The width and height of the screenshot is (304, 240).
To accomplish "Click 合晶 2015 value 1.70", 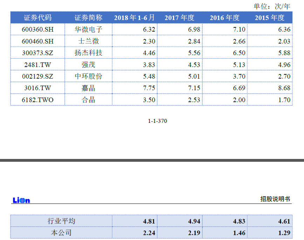I will (284, 100).
